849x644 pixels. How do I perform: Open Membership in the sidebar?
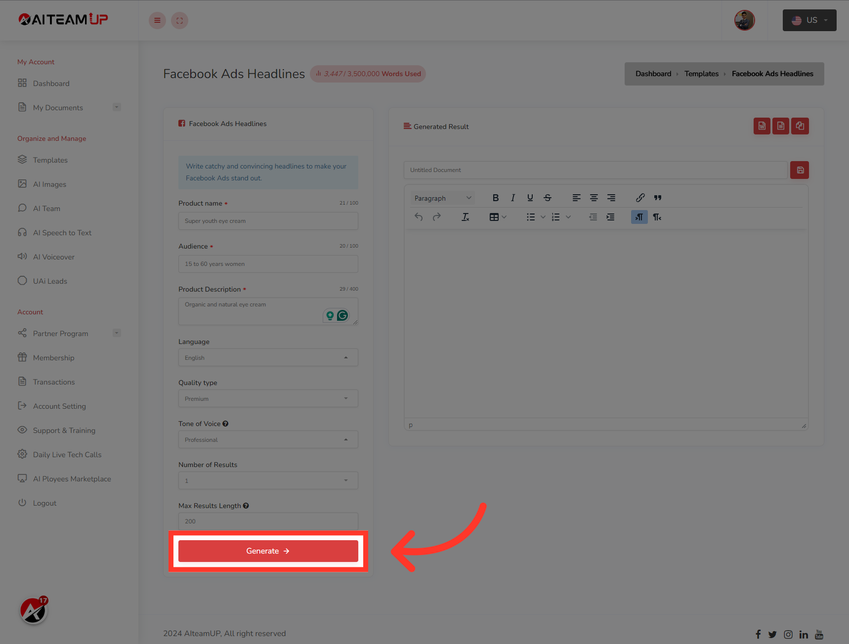53,358
